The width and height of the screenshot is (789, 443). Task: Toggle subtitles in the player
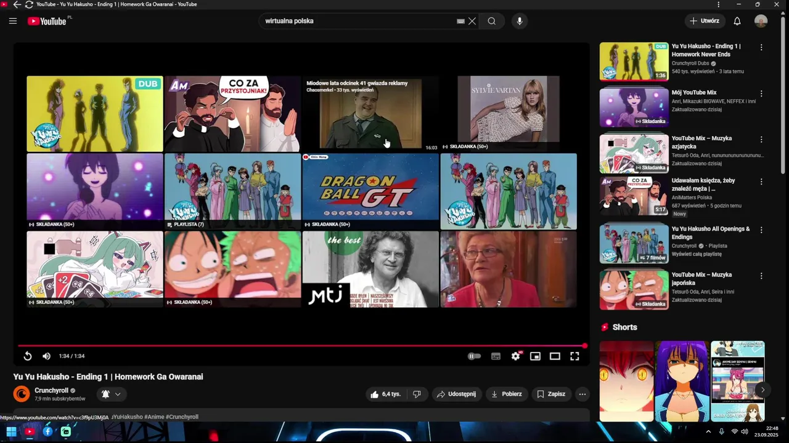coord(496,356)
